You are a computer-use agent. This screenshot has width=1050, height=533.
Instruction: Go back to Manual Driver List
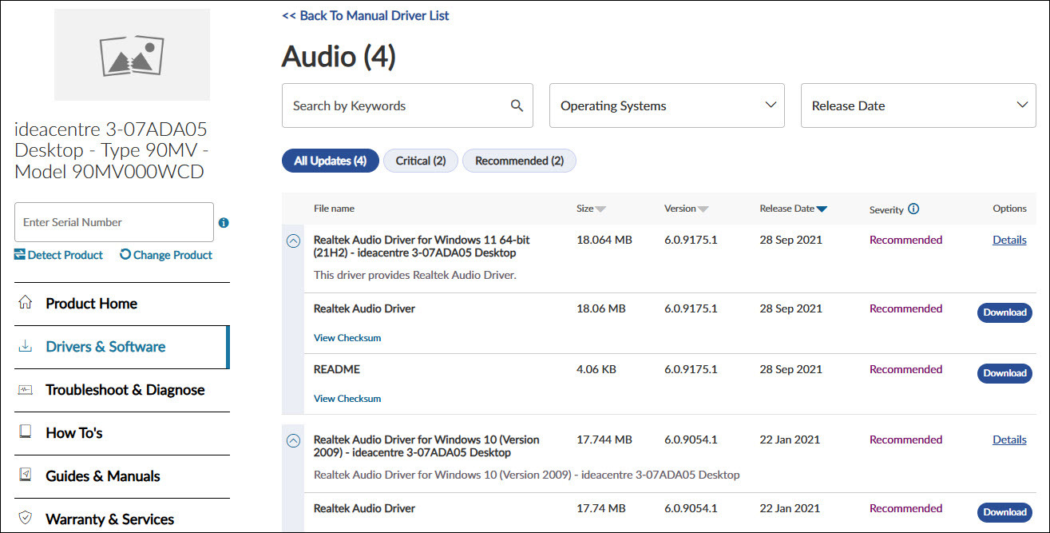click(x=365, y=15)
